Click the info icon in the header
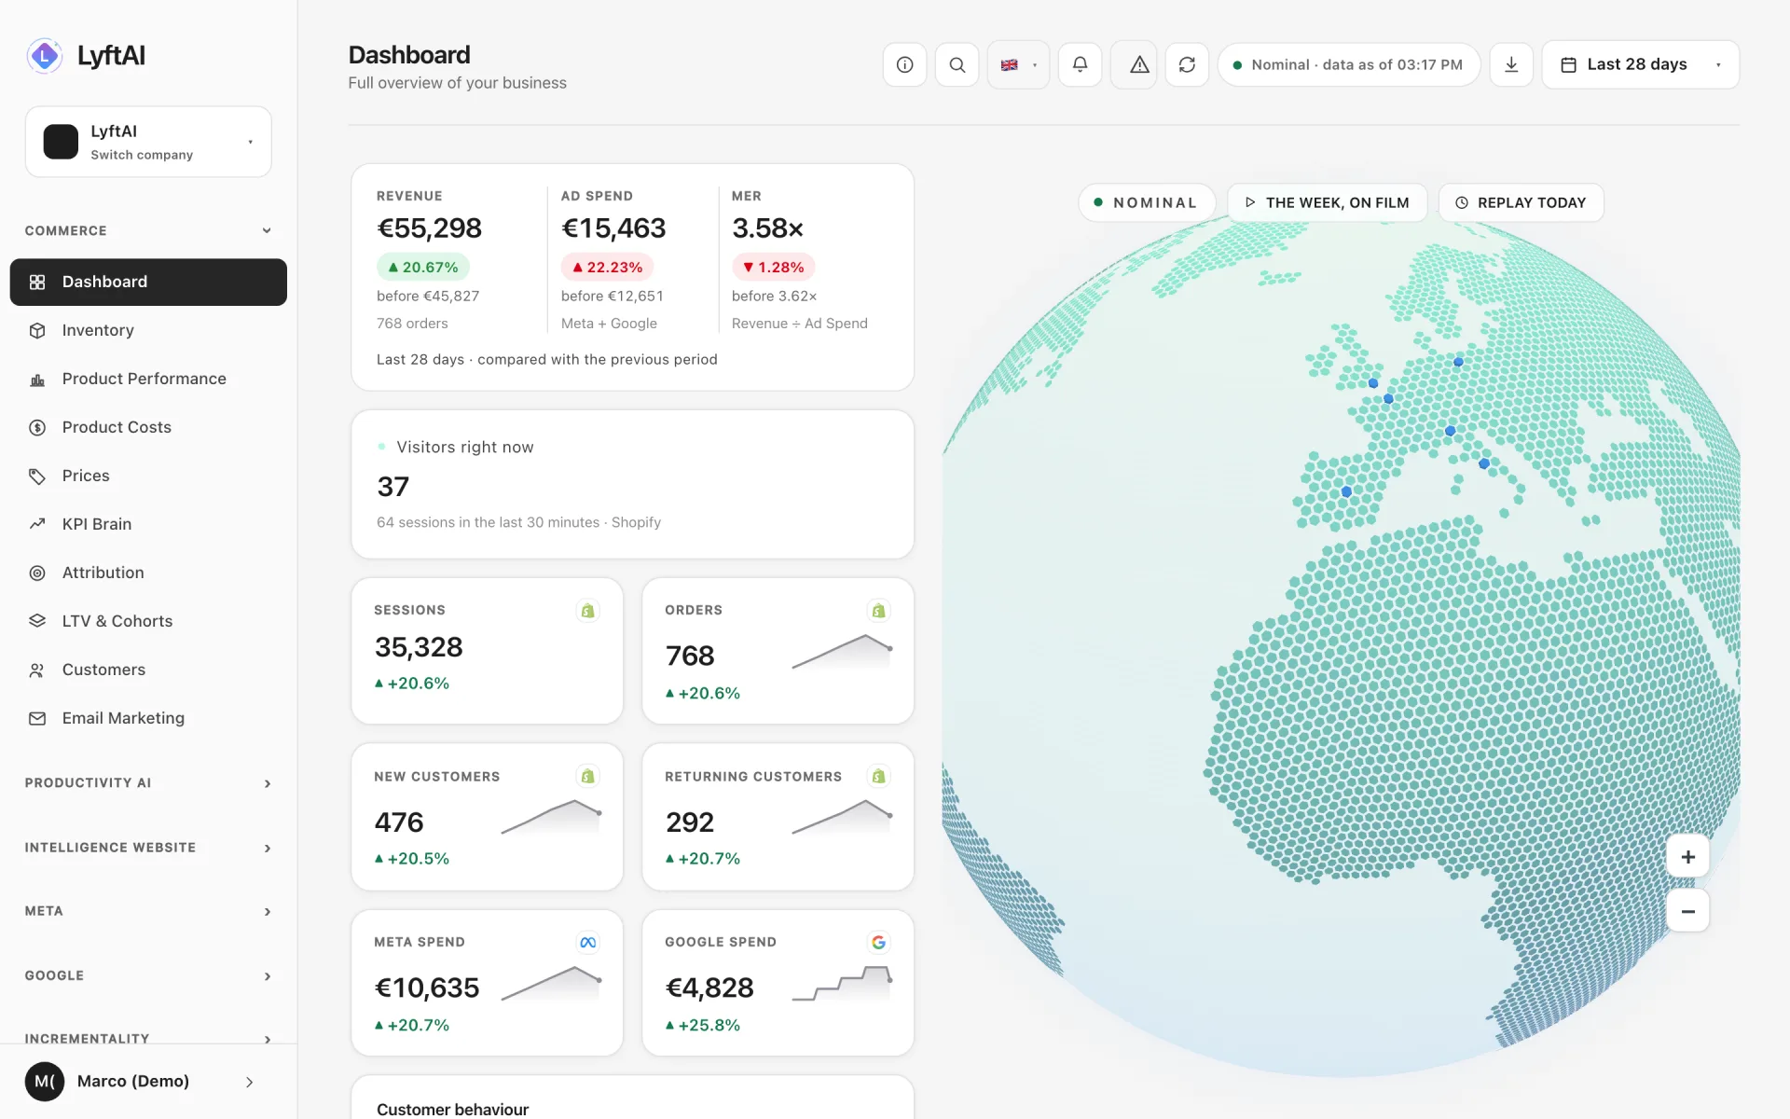The width and height of the screenshot is (1790, 1119). coord(904,64)
